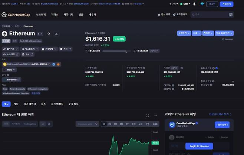Open the Compare with dropdown
This screenshot has height=155, width=244.
click(88, 124)
